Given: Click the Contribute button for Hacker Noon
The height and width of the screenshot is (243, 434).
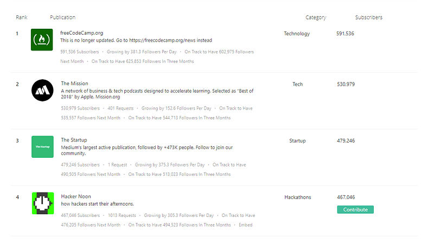Looking at the screenshot, I should [355, 209].
